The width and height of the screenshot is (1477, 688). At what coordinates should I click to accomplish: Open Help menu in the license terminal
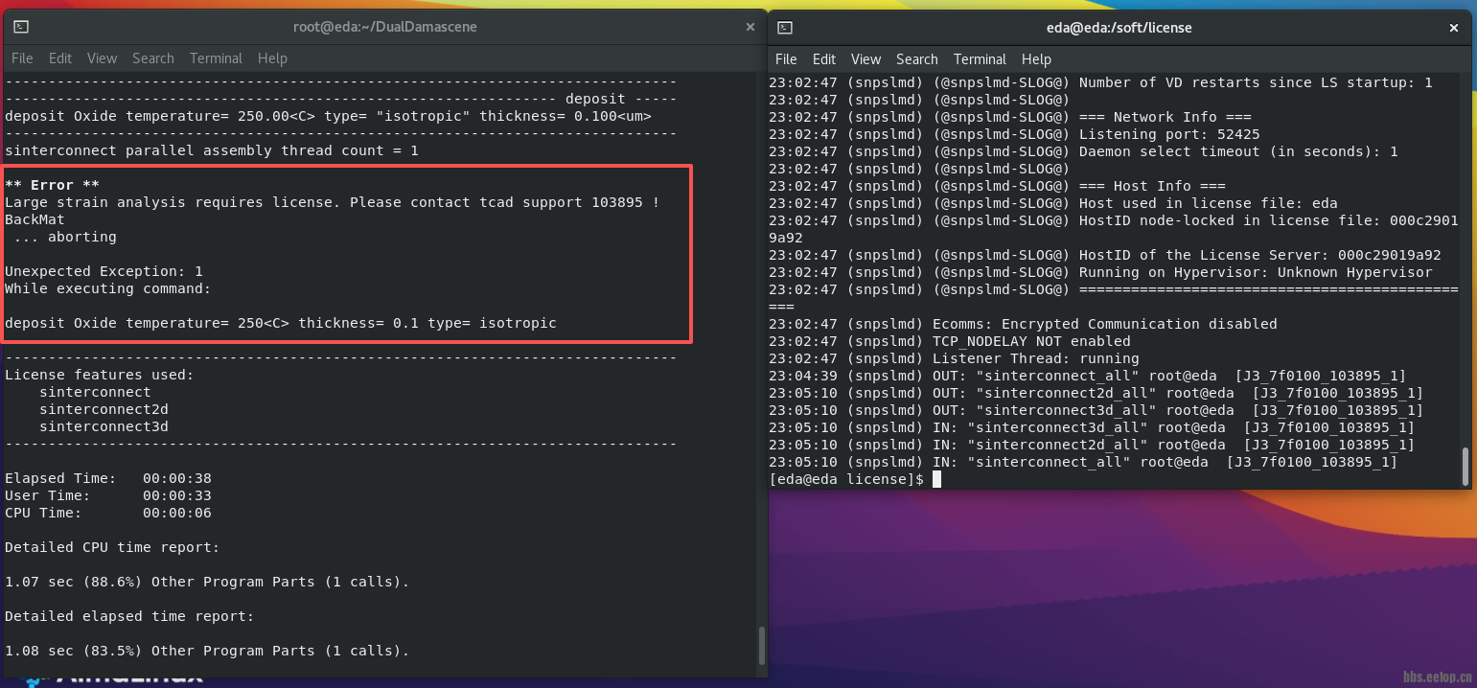pyautogui.click(x=1036, y=59)
